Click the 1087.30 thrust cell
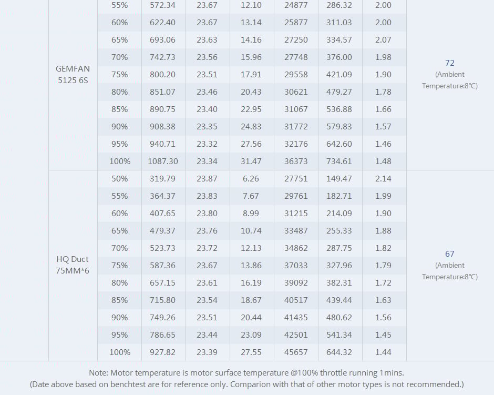This screenshot has height=395, width=494. (163, 161)
